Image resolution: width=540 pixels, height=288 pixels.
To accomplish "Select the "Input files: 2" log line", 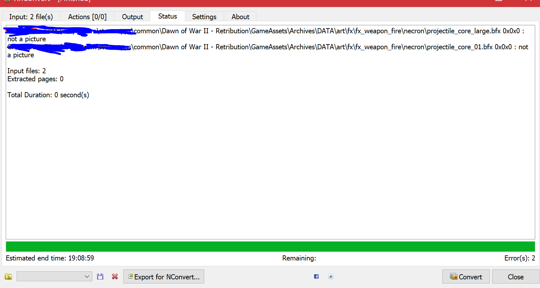I will pyautogui.click(x=27, y=71).
